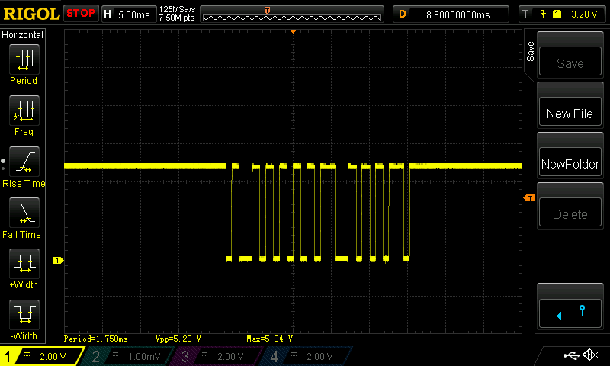The image size is (610, 366).
Task: Select the Freq measurement icon
Action: [x=24, y=111]
